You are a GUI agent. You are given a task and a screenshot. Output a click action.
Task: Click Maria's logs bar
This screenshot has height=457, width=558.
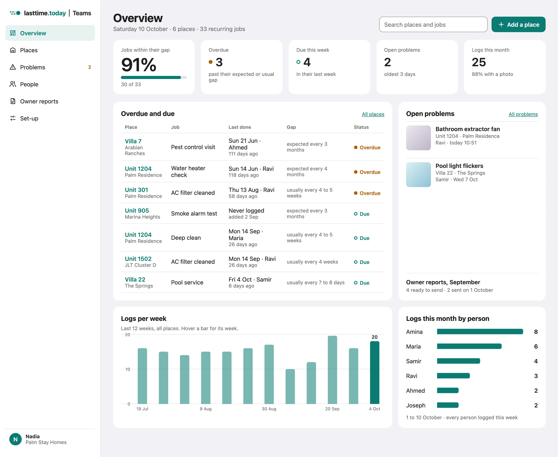469,346
